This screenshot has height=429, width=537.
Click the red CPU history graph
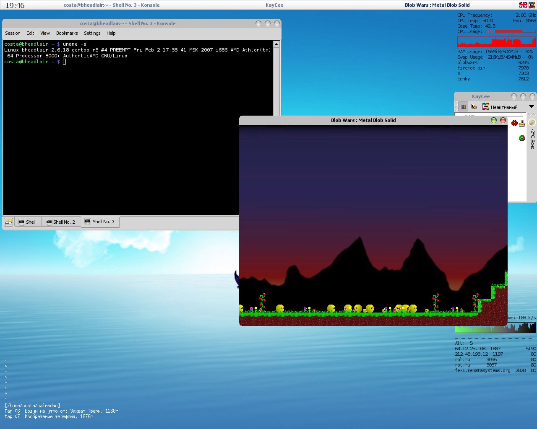(x=496, y=41)
